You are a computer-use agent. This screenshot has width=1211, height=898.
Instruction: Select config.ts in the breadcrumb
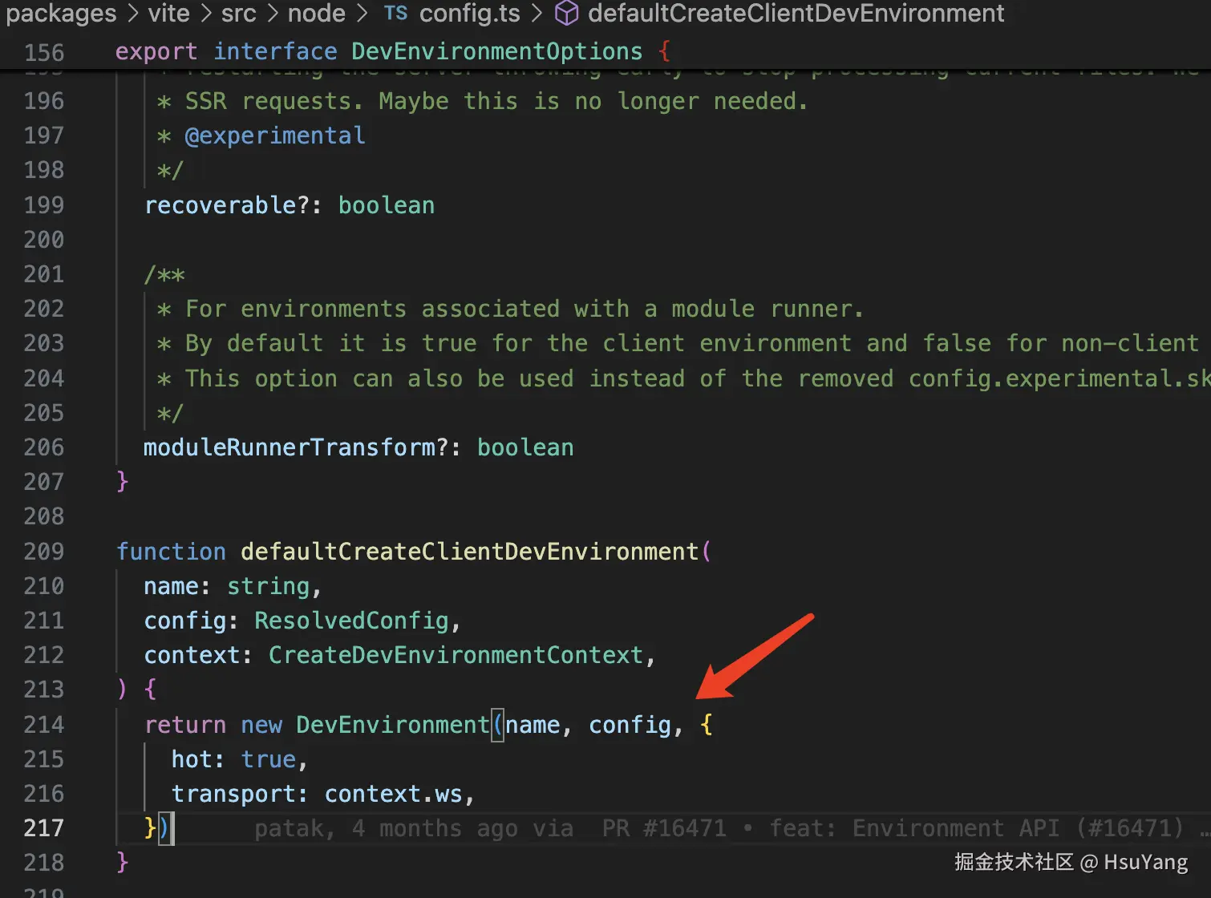[x=469, y=14]
